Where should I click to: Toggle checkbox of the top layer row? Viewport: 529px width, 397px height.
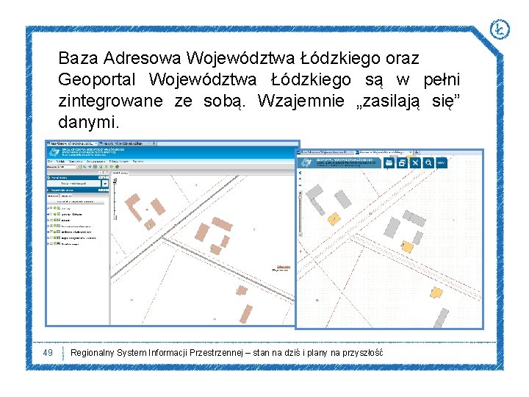[x=51, y=208]
